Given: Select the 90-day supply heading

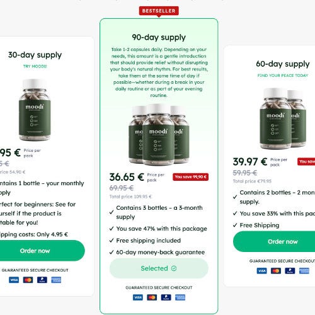Looking at the screenshot, I should (159, 38).
